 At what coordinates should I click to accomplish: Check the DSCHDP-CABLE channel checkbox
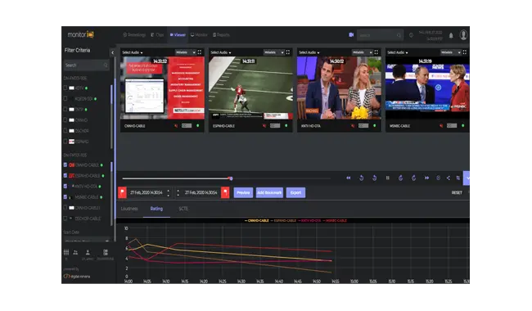click(x=65, y=219)
